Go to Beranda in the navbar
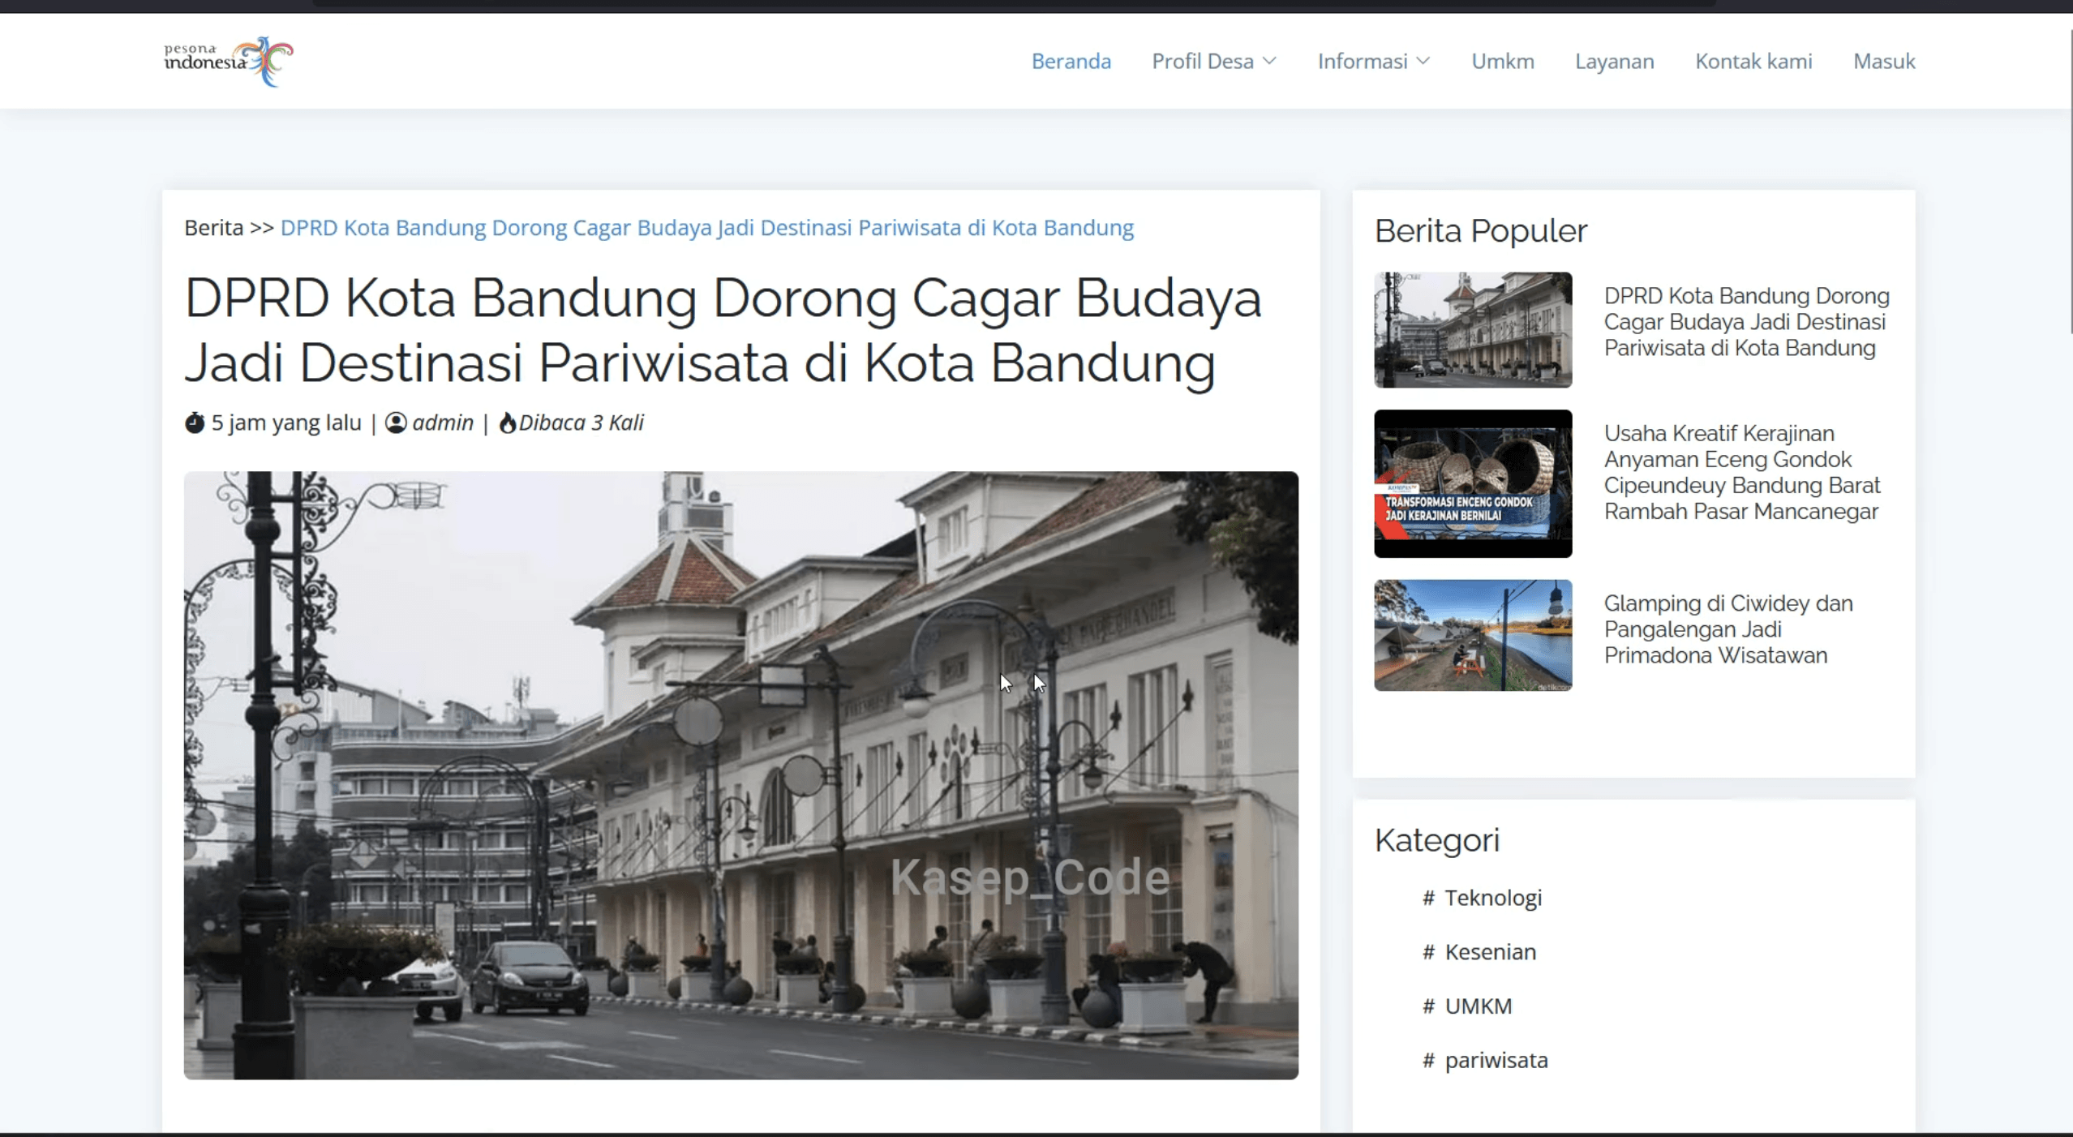Viewport: 2073px width, 1137px height. click(1071, 61)
